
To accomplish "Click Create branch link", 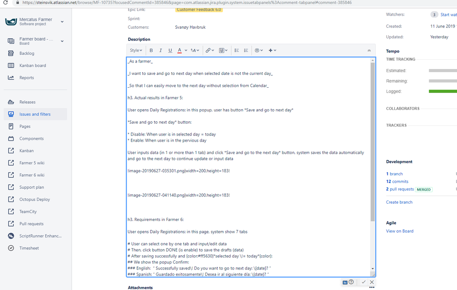I will pos(399,202).
